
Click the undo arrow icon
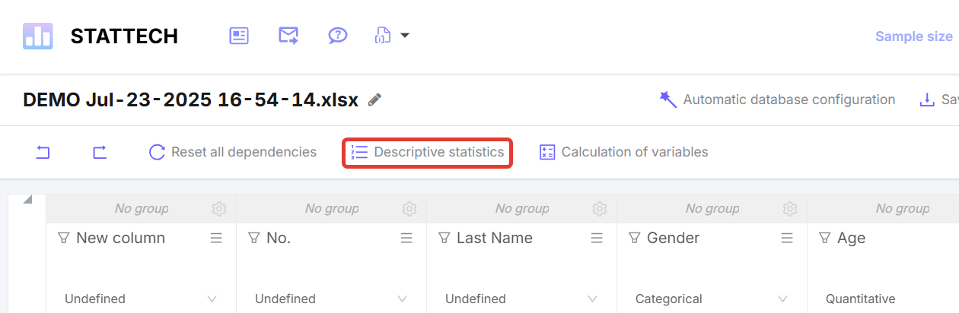click(43, 153)
